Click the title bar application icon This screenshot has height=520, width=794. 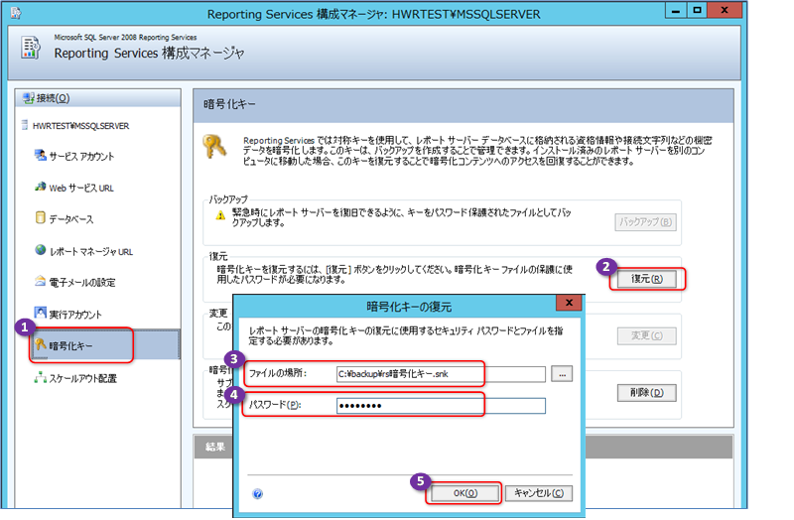pos(16,13)
